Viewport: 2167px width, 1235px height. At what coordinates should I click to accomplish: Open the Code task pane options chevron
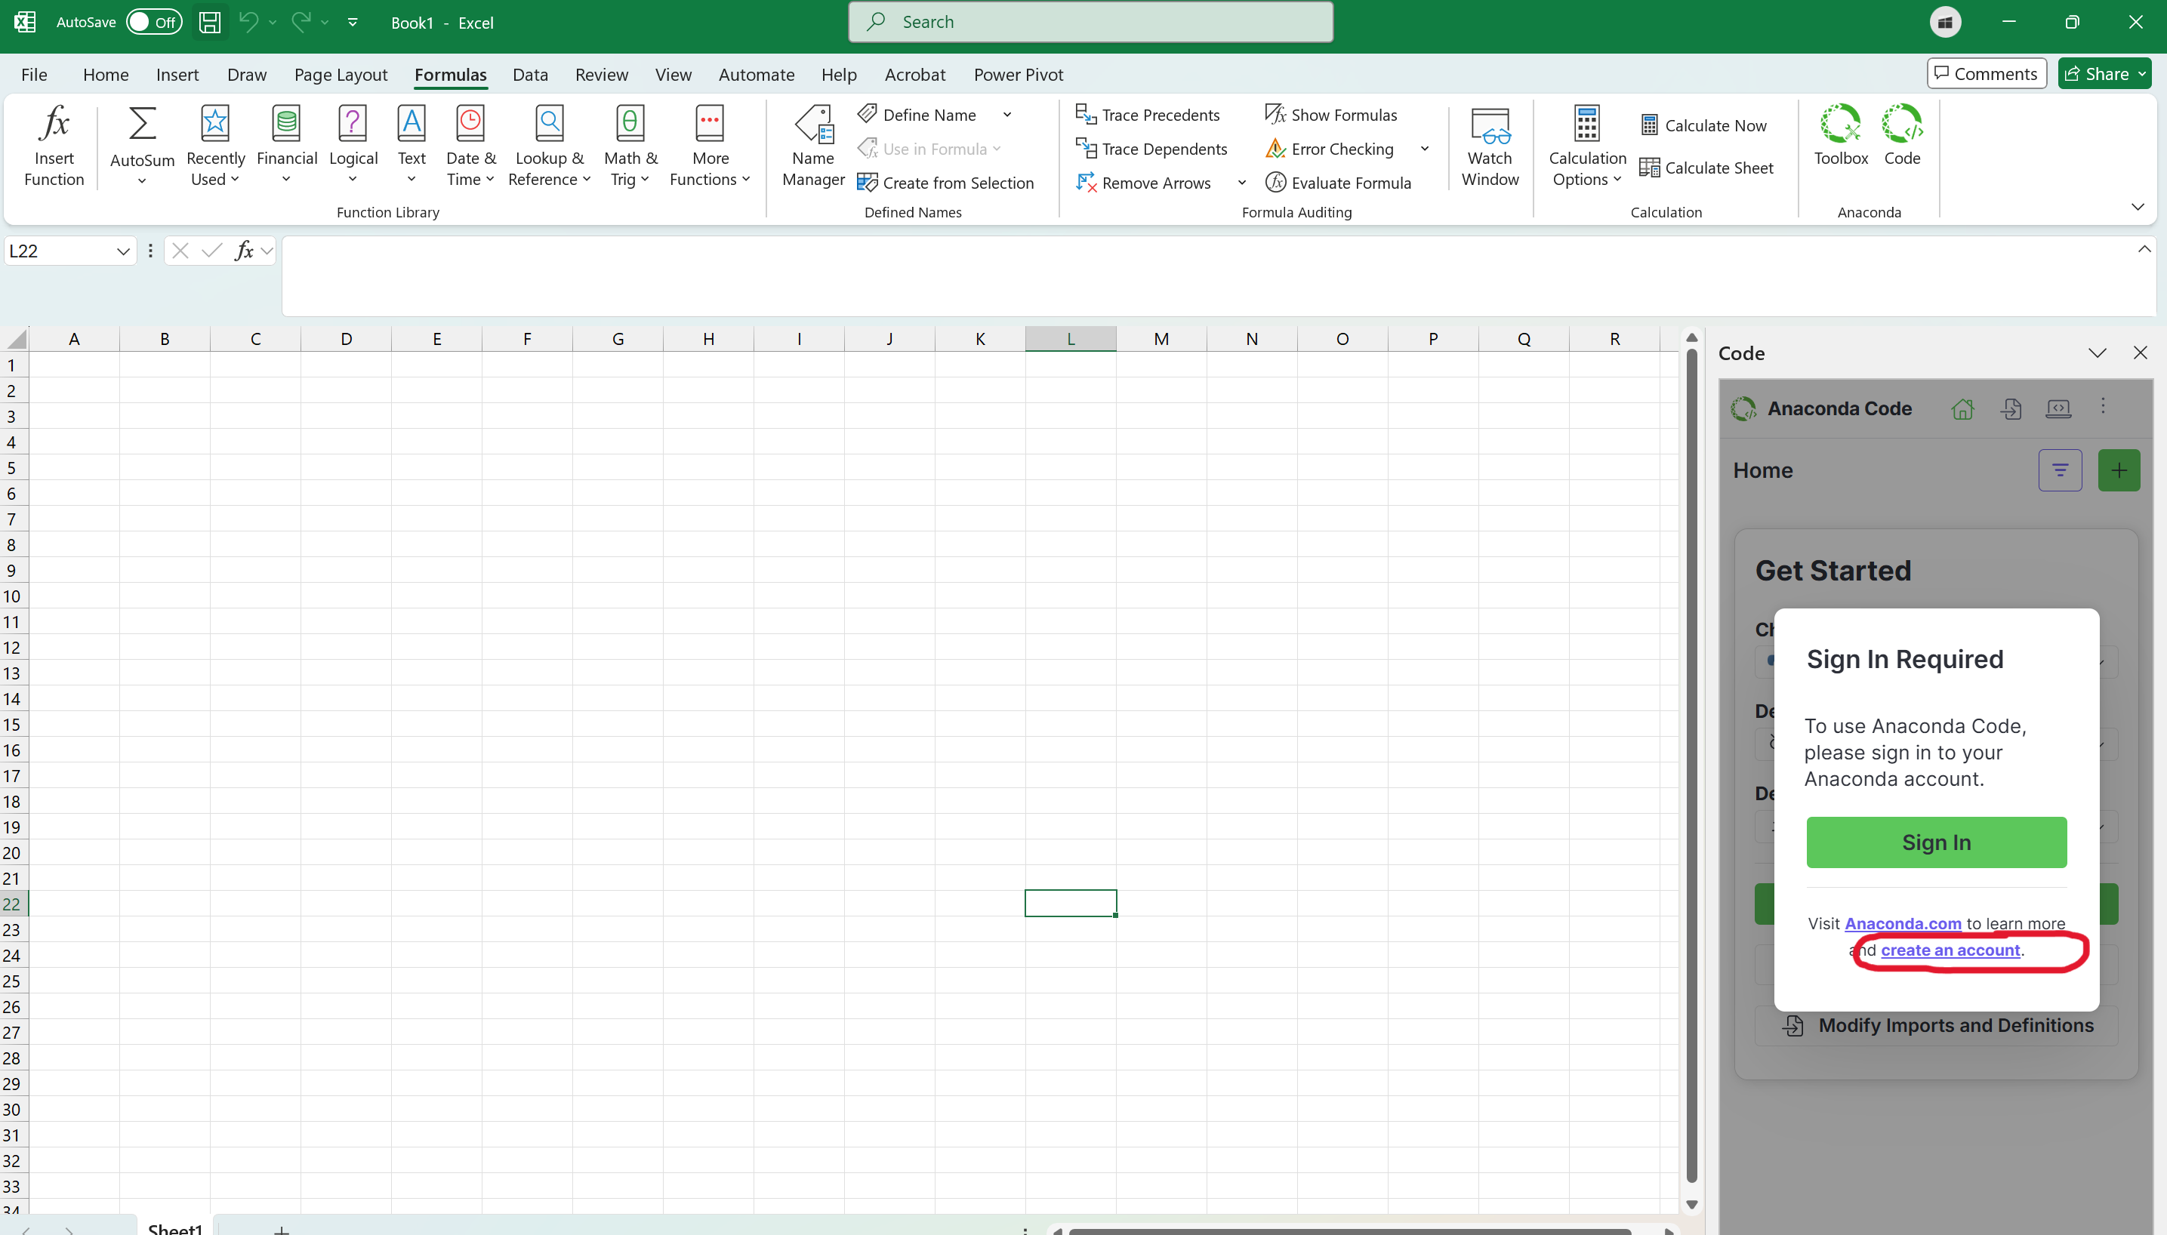(2098, 353)
